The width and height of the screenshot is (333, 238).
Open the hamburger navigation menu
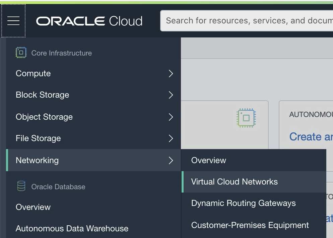tap(13, 21)
